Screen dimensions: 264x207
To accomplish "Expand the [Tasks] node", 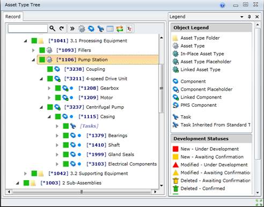I will click(57, 126).
